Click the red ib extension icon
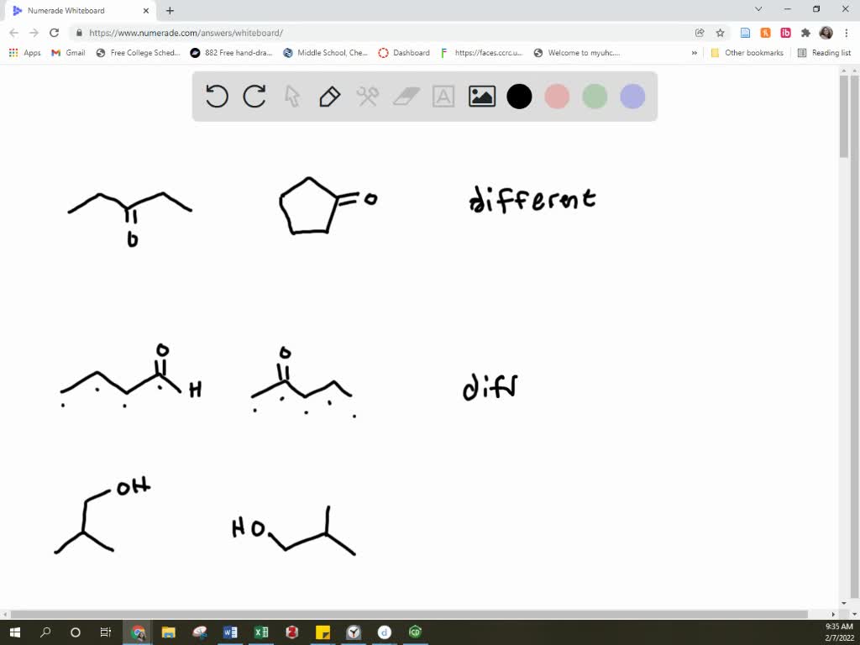Image resolution: width=860 pixels, height=645 pixels. pyautogui.click(x=785, y=33)
